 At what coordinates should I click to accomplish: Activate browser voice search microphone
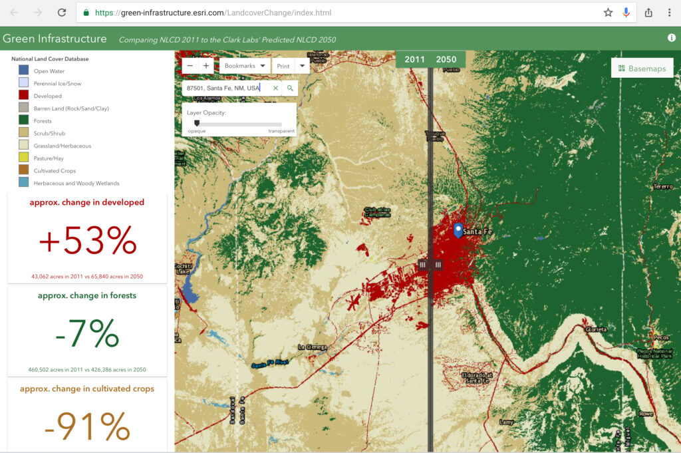(626, 13)
